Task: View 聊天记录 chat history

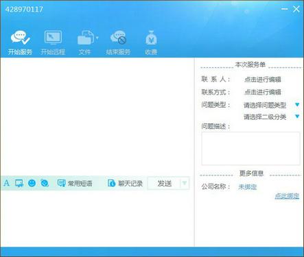Action: pyautogui.click(x=125, y=183)
